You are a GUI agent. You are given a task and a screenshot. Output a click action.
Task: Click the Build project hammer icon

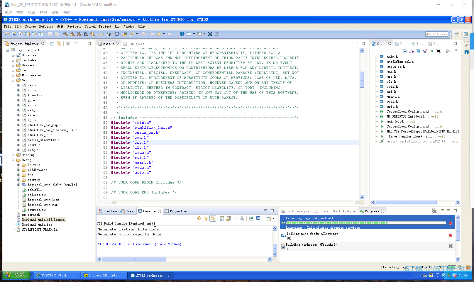[x=65, y=34]
